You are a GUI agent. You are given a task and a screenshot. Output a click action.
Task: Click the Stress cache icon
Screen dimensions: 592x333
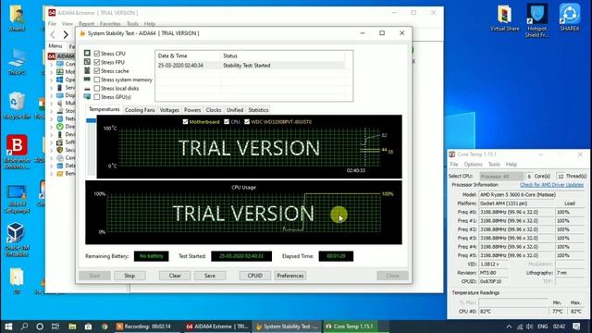pos(87,70)
